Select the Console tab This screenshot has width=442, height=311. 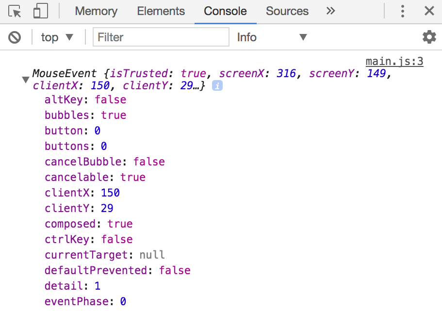225,11
